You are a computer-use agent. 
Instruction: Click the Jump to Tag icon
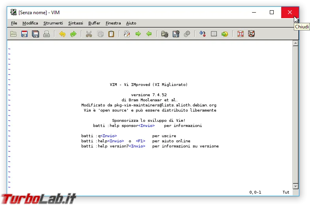click(224, 34)
